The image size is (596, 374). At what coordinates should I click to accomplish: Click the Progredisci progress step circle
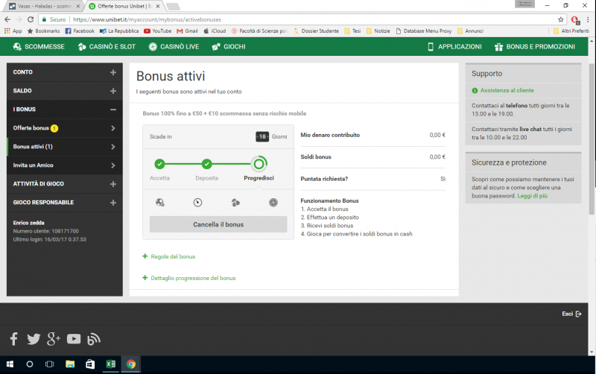click(x=259, y=164)
